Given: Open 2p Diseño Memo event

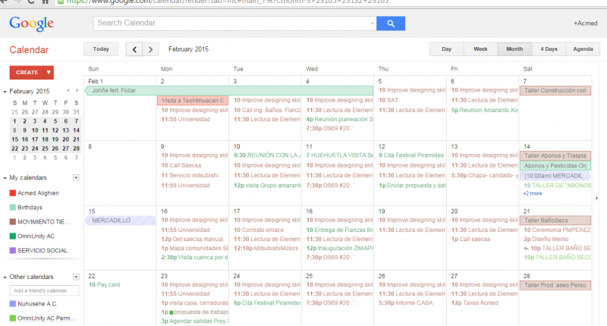Looking at the screenshot, I should click(546, 239).
